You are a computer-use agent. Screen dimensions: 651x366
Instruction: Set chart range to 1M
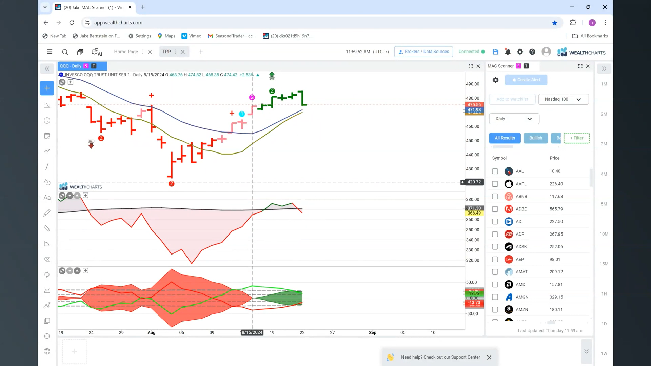click(x=604, y=84)
